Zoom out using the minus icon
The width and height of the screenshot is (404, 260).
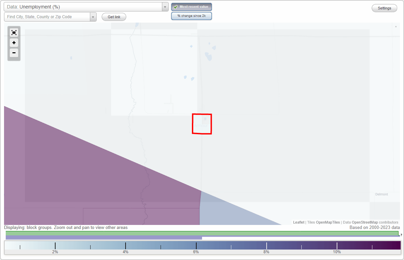tap(14, 53)
